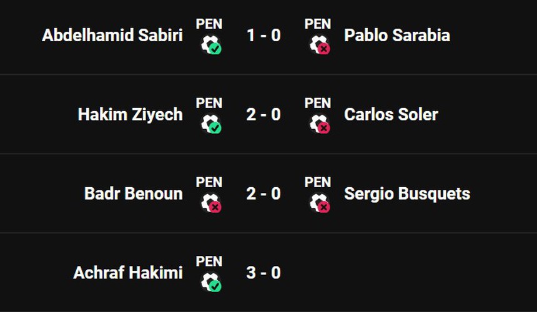
Task: Click Sergio Busquets' missed penalty icon
Action: pyautogui.click(x=319, y=203)
